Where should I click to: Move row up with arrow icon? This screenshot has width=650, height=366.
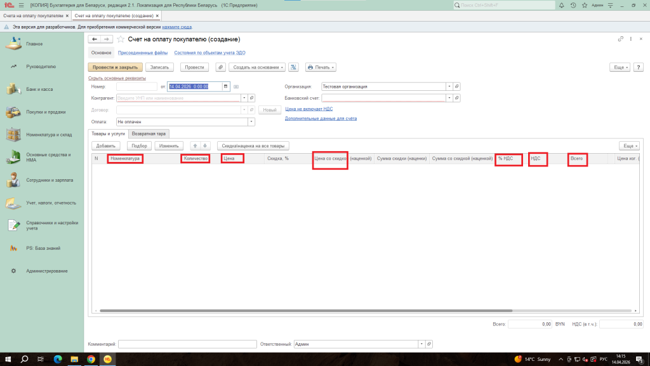pos(196,146)
